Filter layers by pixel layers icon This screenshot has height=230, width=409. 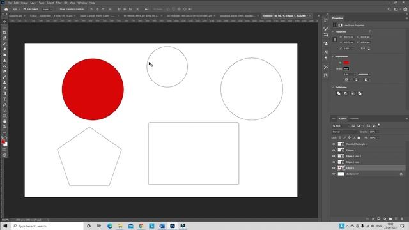coord(353,126)
